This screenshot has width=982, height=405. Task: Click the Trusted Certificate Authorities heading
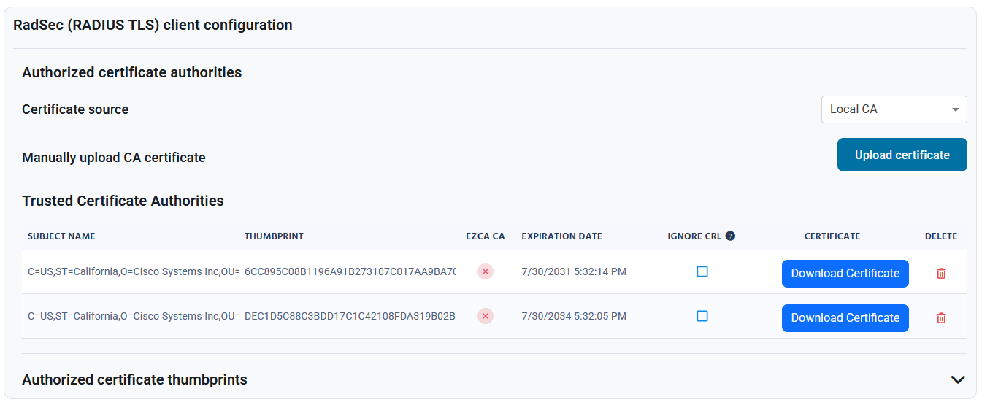tap(123, 201)
